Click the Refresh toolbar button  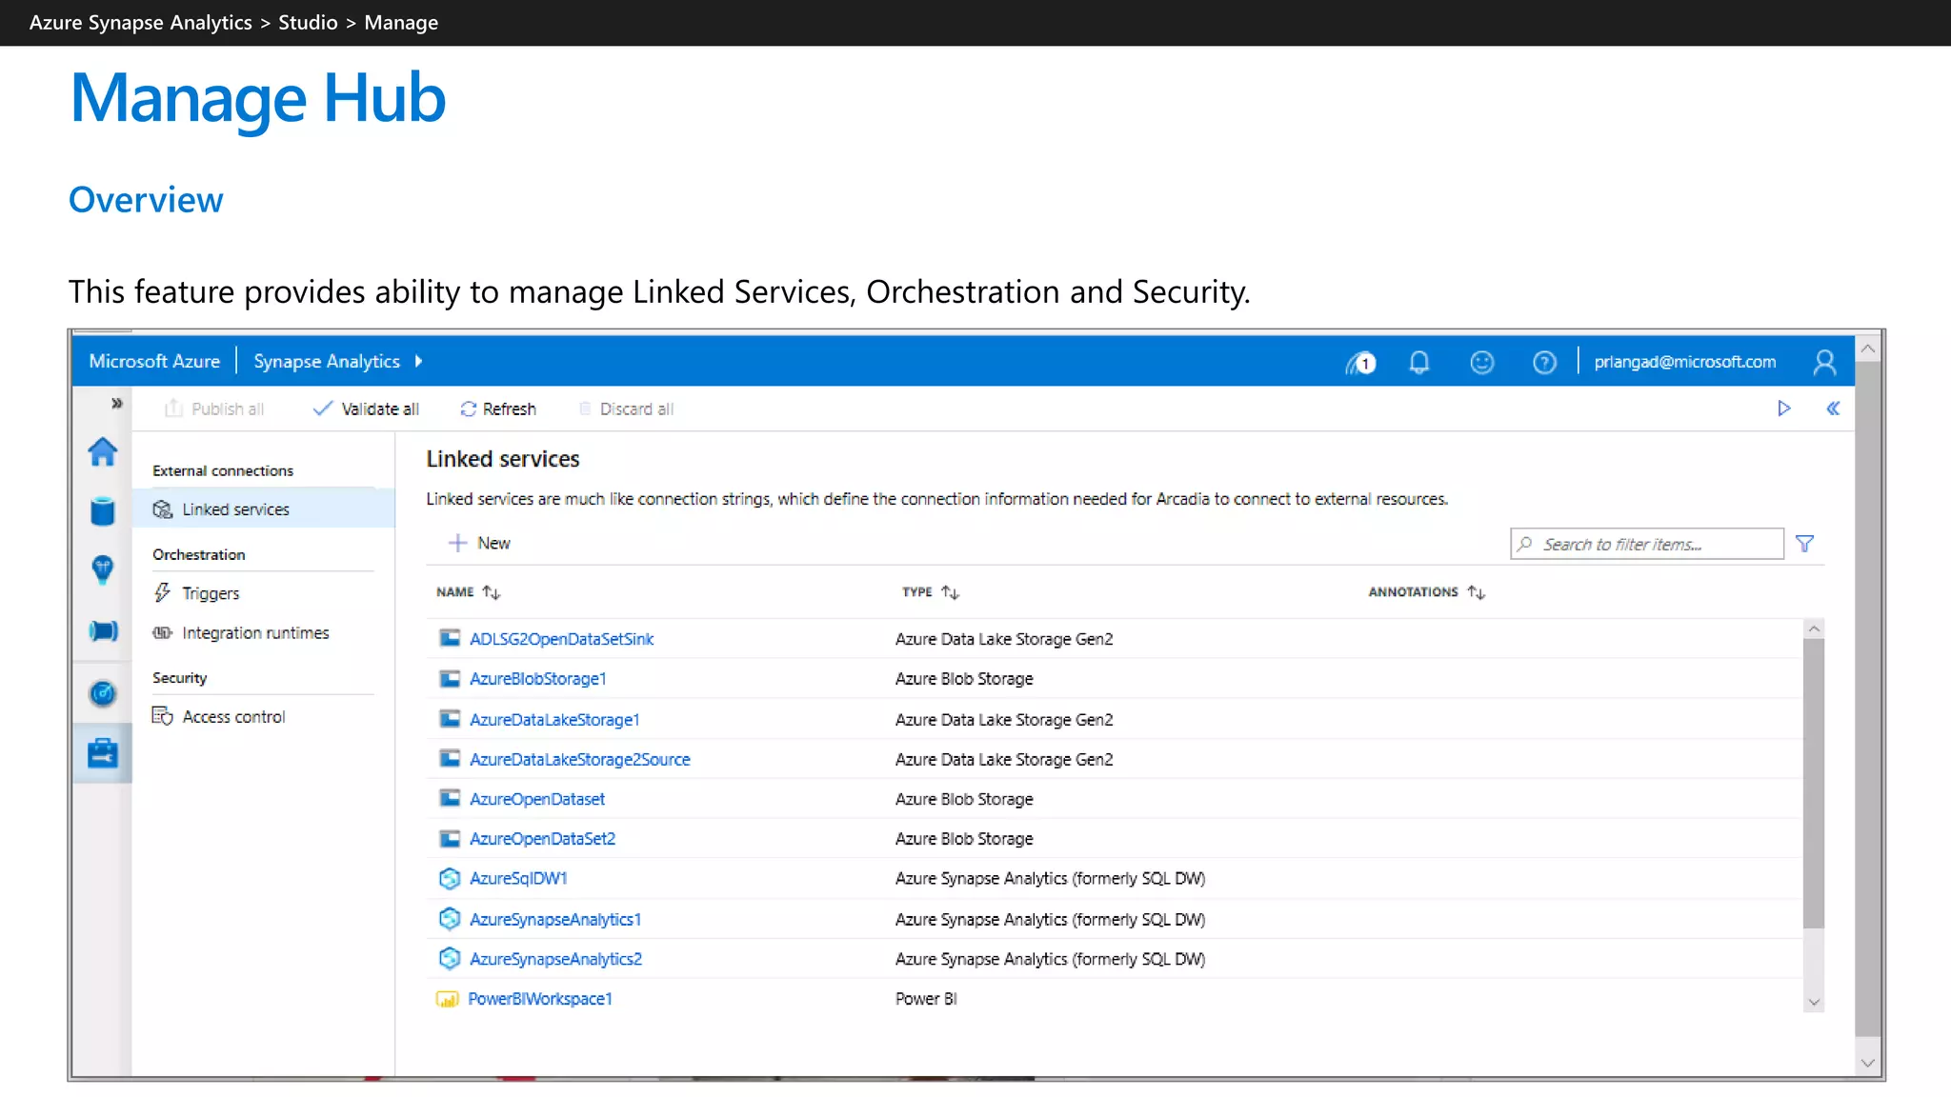point(498,409)
